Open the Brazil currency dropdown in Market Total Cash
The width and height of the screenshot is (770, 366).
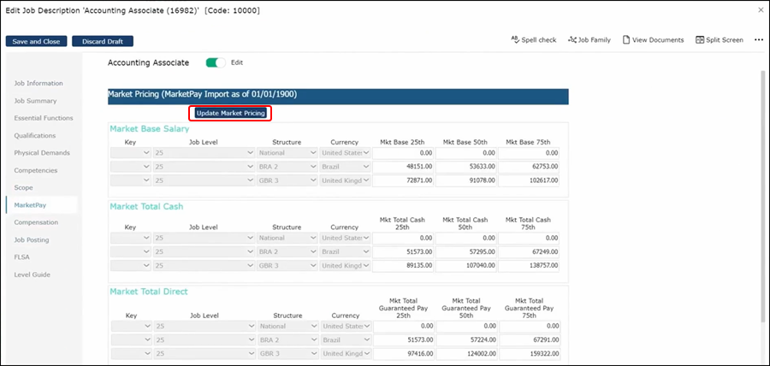346,252
